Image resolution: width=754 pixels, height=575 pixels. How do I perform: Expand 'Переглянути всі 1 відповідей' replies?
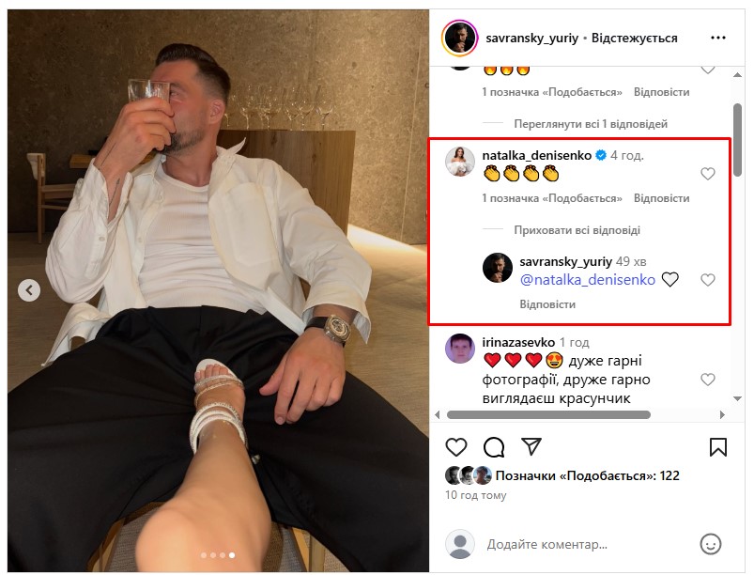590,124
